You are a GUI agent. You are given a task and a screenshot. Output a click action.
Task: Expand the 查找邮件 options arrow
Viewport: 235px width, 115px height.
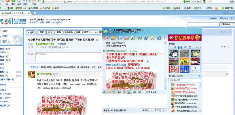233,24
